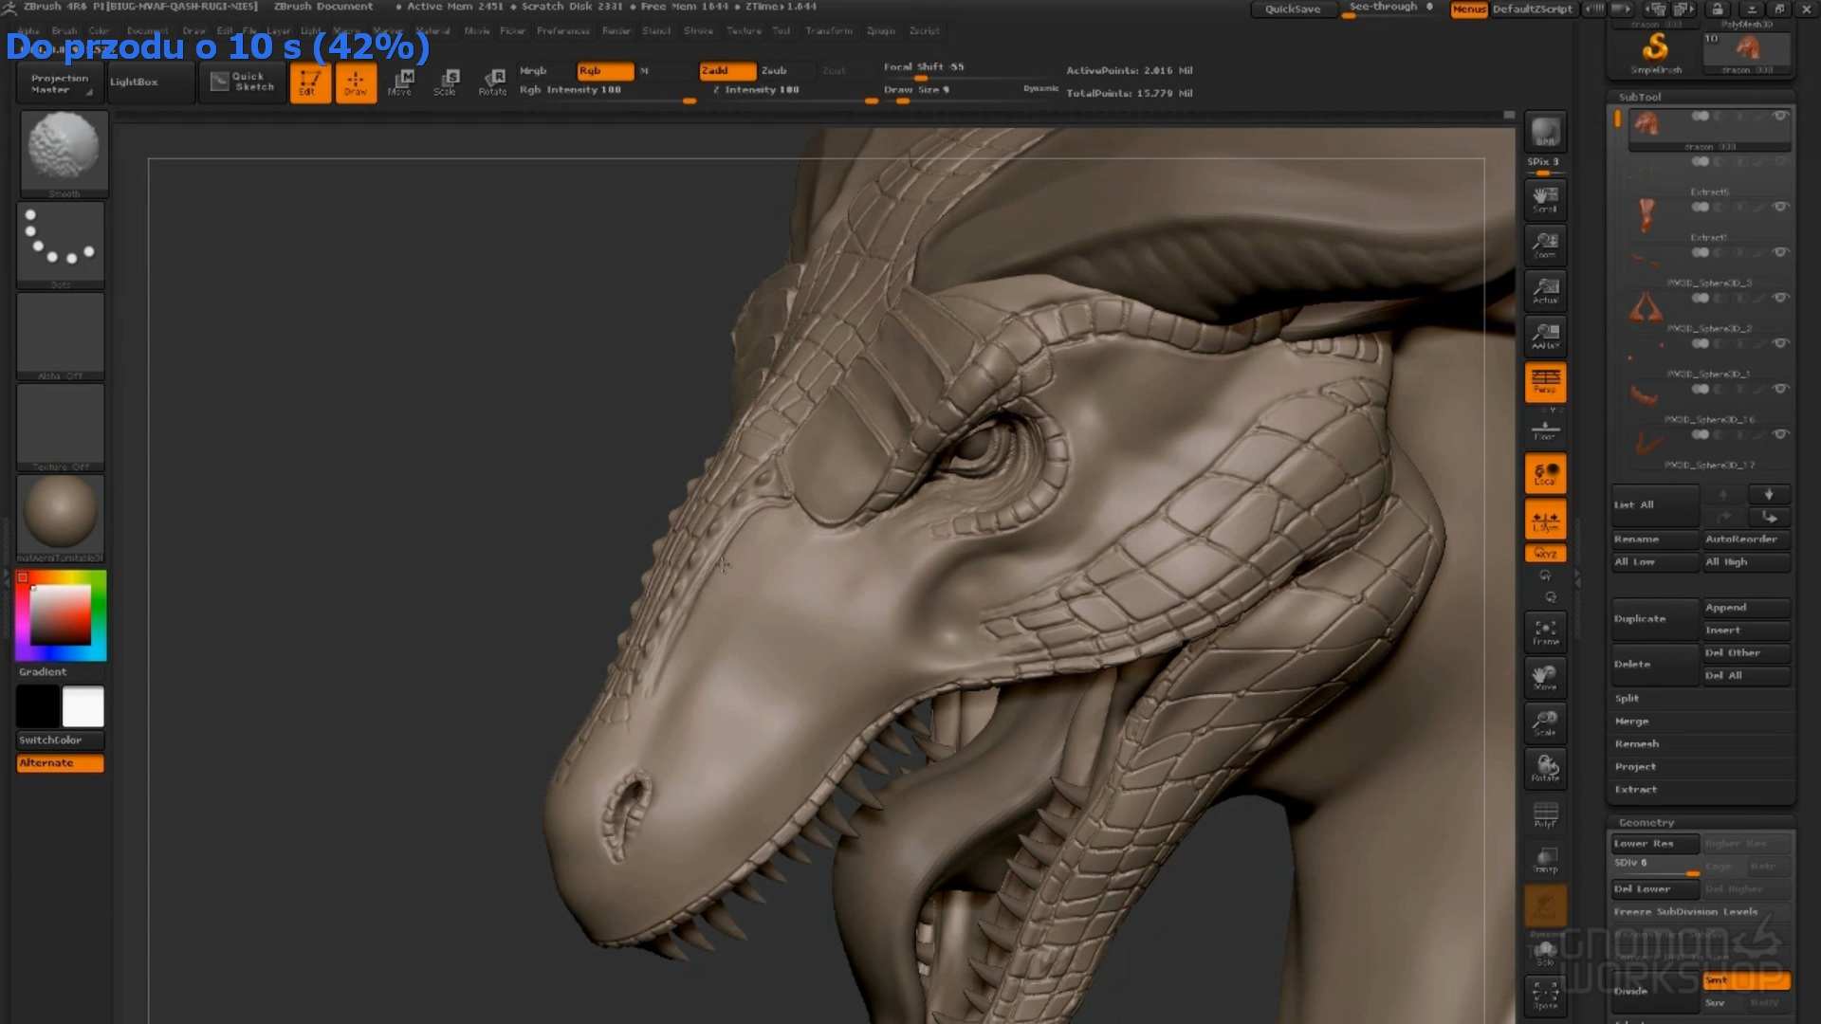The image size is (1821, 1024).
Task: Expand the Split section
Action: tap(1628, 699)
